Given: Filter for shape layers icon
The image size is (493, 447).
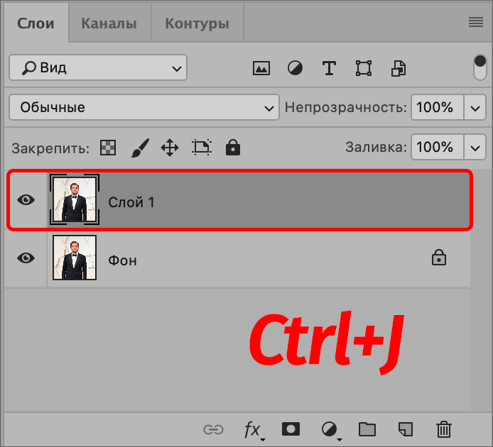Looking at the screenshot, I should coord(364,68).
